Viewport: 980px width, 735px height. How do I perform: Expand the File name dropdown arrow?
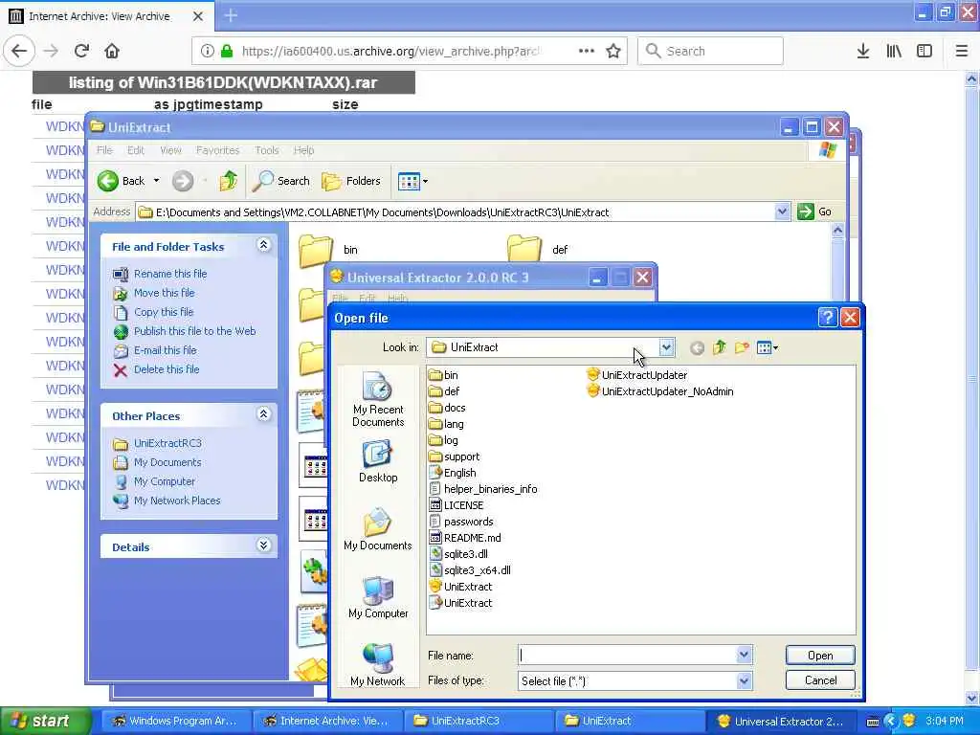pyautogui.click(x=744, y=655)
